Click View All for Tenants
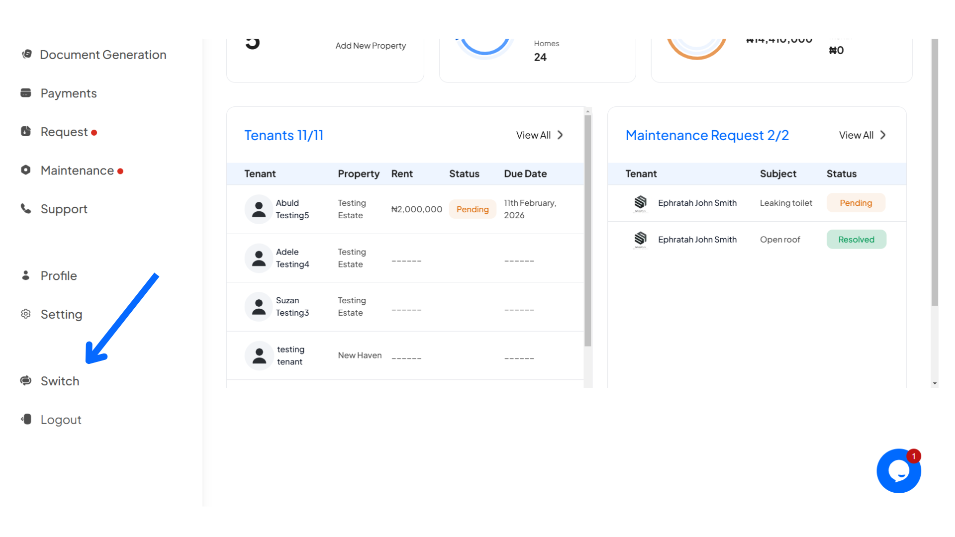 point(533,135)
